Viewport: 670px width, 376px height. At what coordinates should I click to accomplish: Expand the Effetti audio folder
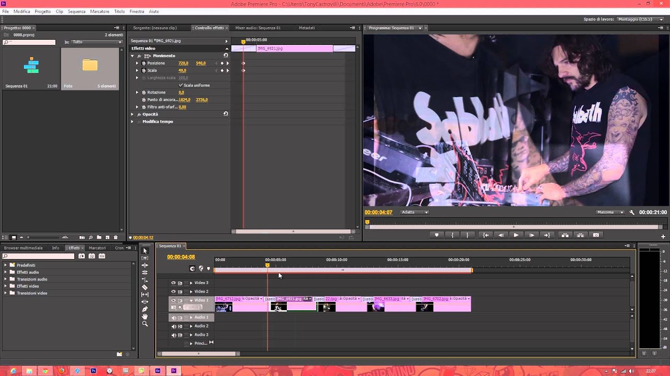(x=6, y=272)
